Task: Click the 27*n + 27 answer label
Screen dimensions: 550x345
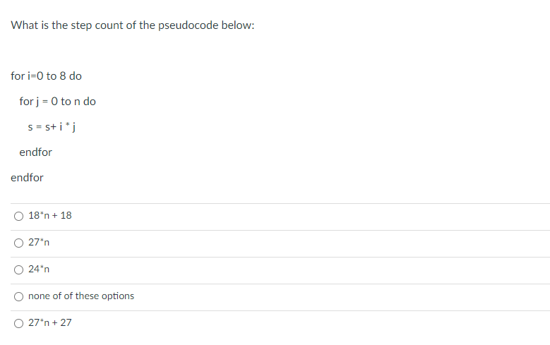Action: point(50,322)
